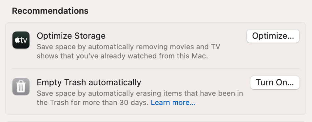
Task: Enable Empty Trash automatically via Turn On...
Action: 275,83
